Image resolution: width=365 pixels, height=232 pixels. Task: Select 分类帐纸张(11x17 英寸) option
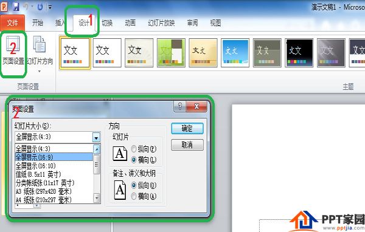[54, 183]
